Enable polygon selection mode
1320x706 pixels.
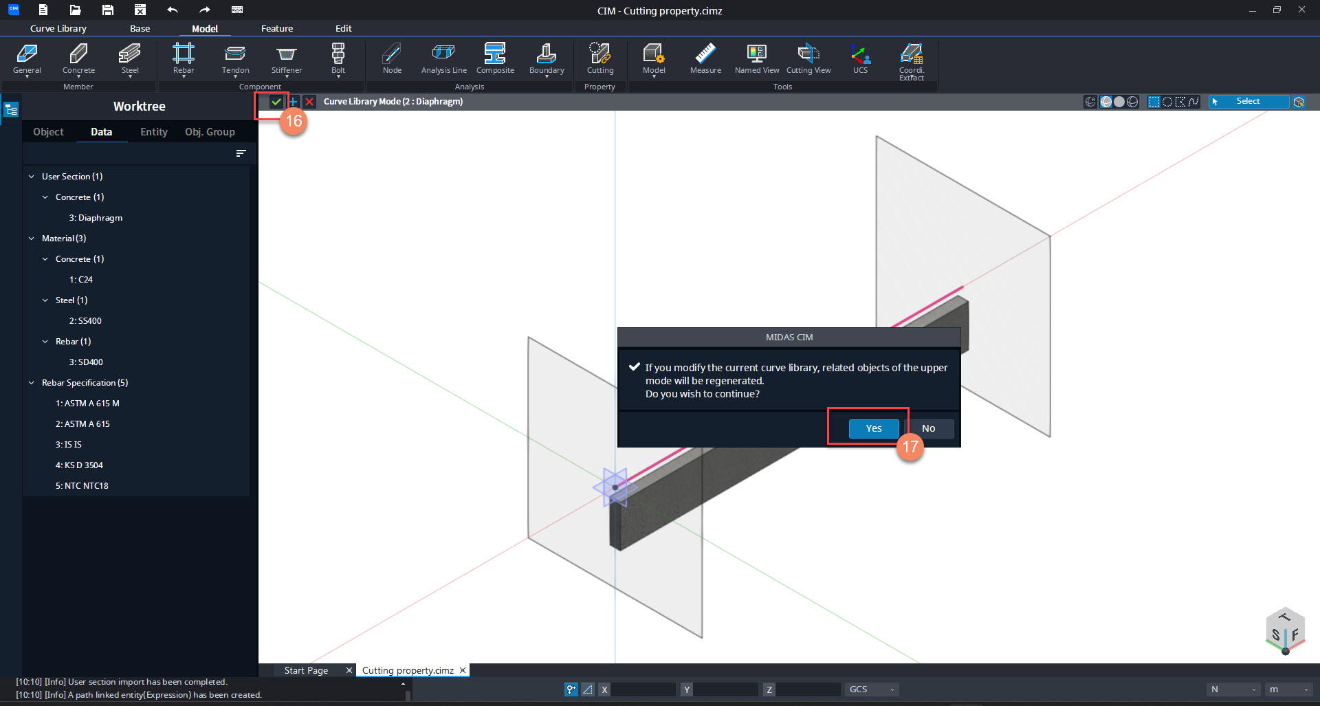tap(1180, 102)
